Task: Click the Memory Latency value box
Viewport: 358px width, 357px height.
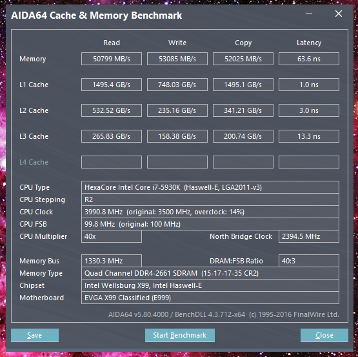Action: [x=309, y=59]
